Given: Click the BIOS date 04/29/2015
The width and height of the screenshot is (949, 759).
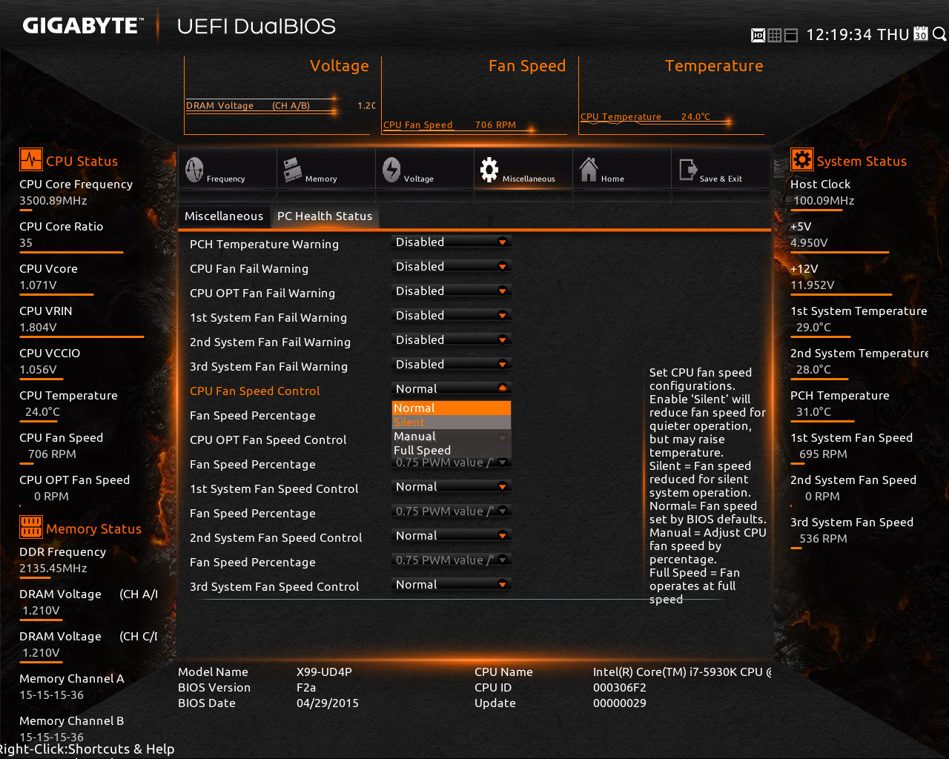Looking at the screenshot, I should coord(328,703).
